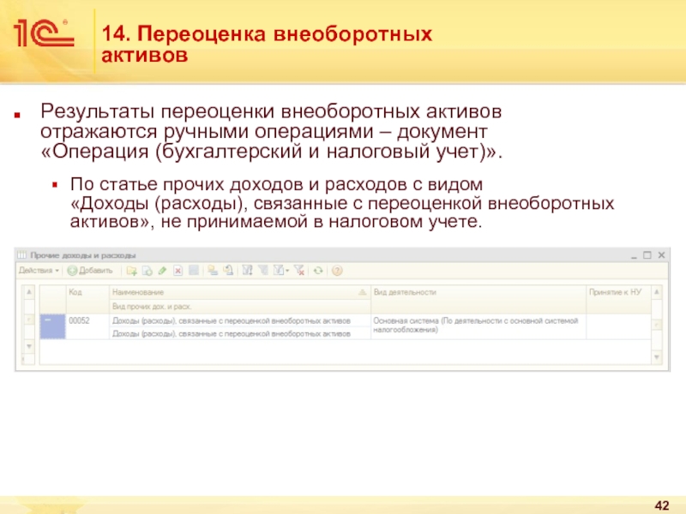Click the selected row marker cell
Screen dimensions: 686x514
point(52,326)
